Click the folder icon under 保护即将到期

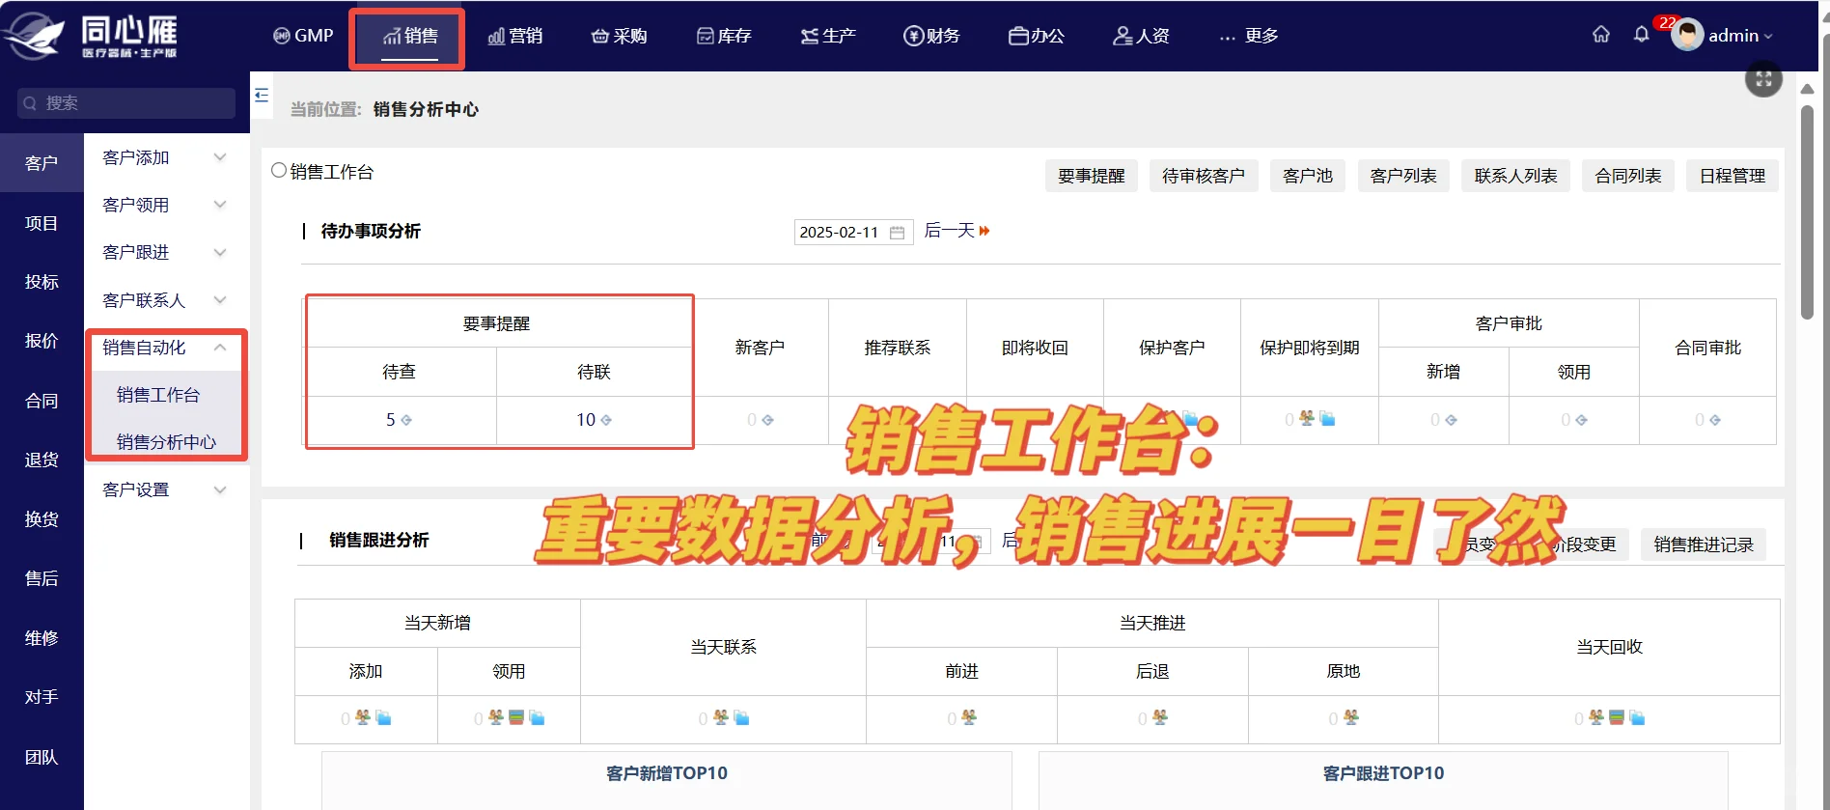1328,418
